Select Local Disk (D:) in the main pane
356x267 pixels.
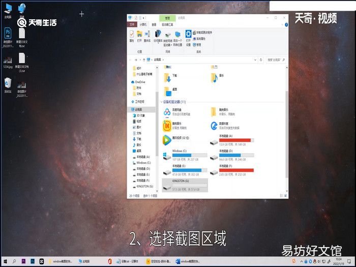(x=232, y=155)
